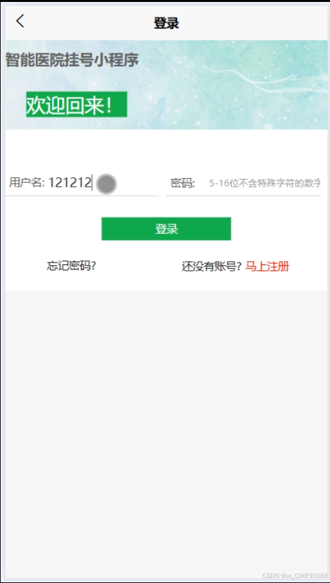Click the blank header area right of 登录 title
This screenshot has width=330, height=583.
point(253,23)
